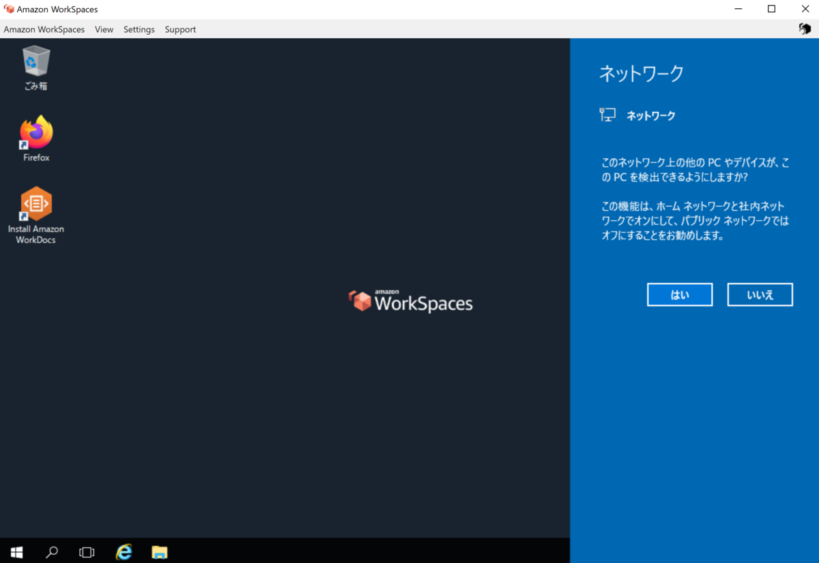Click はい to allow network discovery
Image resolution: width=819 pixels, height=563 pixels.
tap(679, 294)
